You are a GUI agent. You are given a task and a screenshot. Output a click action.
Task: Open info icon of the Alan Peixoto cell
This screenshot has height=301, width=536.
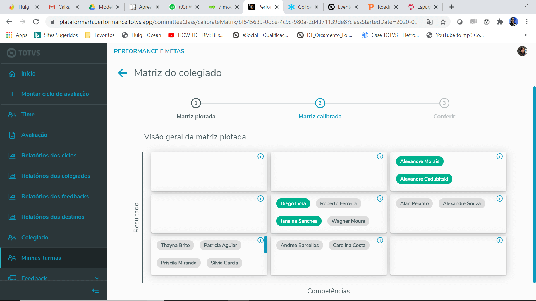coord(500,198)
